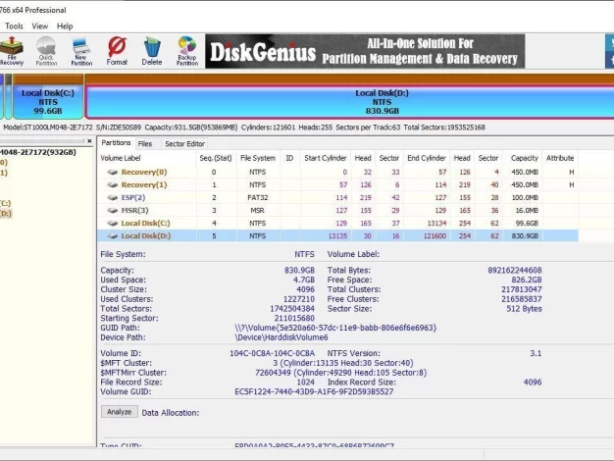This screenshot has height=461, width=614.
Task: Switch to the Partitions tab
Action: pyautogui.click(x=116, y=143)
